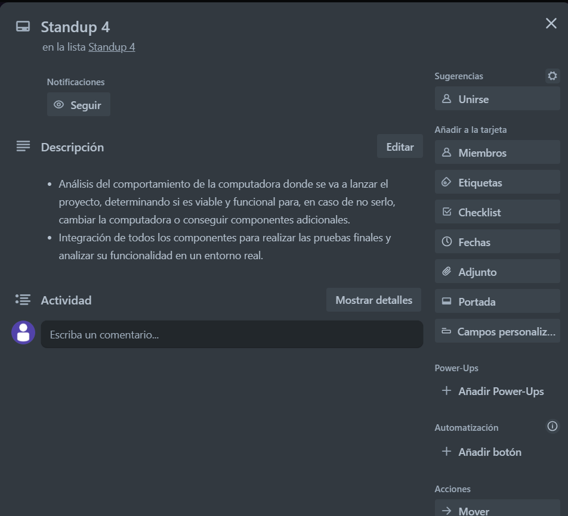This screenshot has width=568, height=516.
Task: Open the Etiquetas labels menu
Action: (x=497, y=182)
